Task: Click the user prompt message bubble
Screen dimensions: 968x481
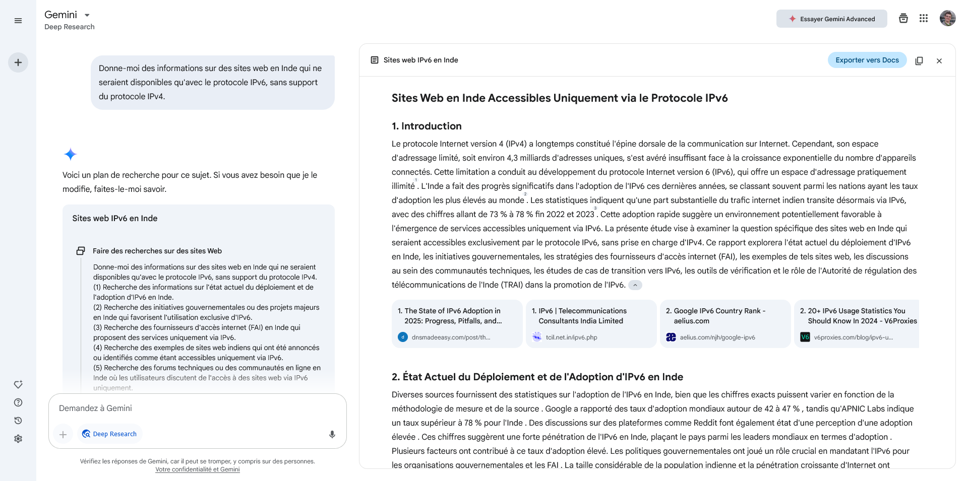Action: pos(213,82)
